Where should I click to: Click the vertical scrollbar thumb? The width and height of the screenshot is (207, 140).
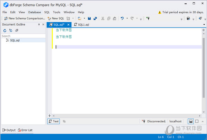coord(204,68)
